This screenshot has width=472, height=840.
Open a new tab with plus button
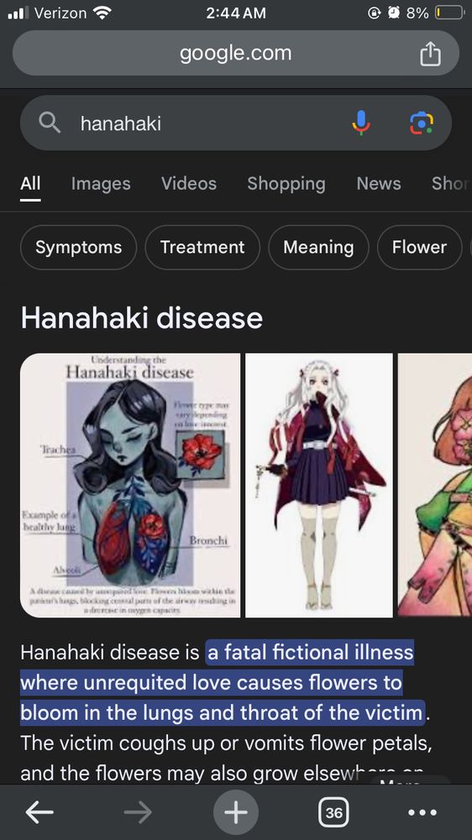click(x=236, y=812)
